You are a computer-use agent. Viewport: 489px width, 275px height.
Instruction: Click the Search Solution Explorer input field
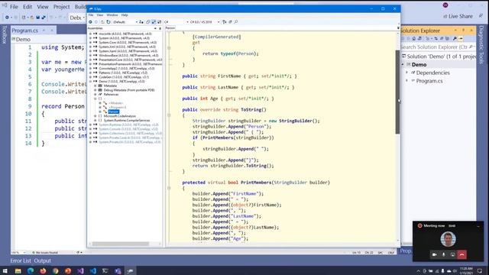[x=437, y=47]
